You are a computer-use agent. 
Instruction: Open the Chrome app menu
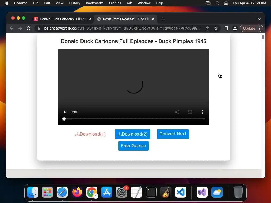pyautogui.click(x=21, y=3)
